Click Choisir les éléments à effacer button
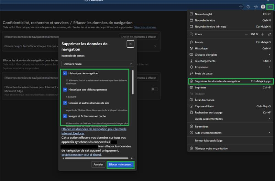Screen dimensions: 275x181 pyautogui.click(x=139, y=37)
